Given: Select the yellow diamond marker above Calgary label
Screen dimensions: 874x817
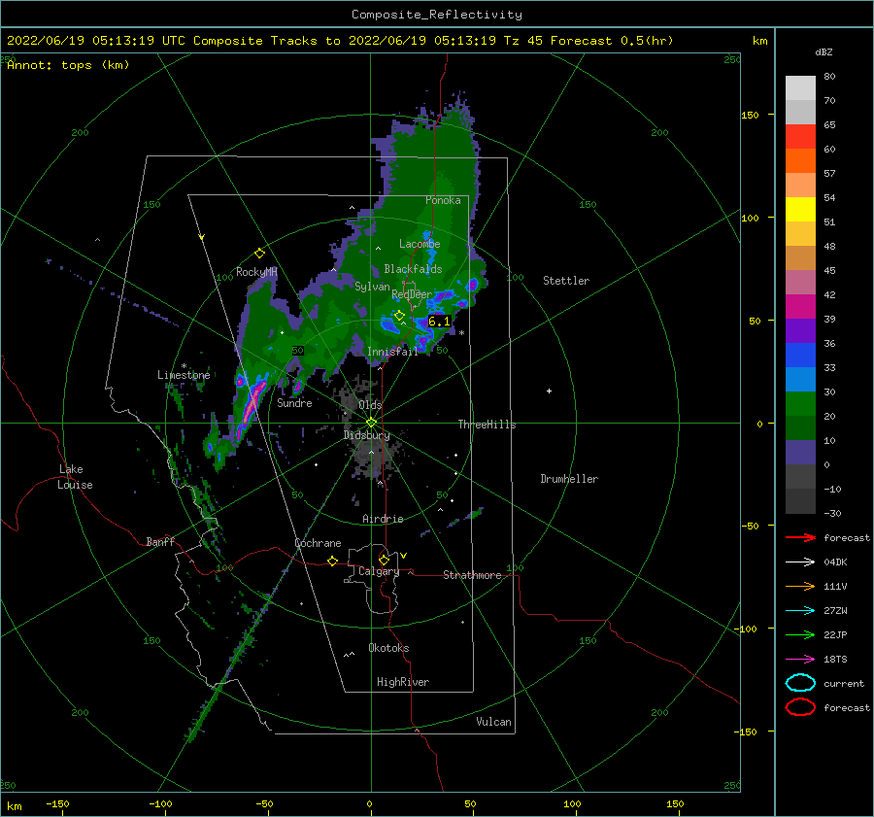Looking at the screenshot, I should click(384, 560).
